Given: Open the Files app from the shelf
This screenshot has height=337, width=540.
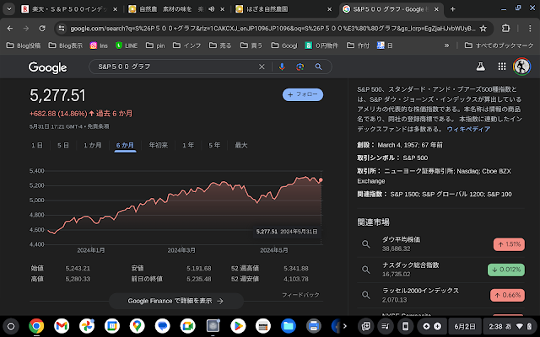Looking at the screenshot, I should click(289, 326).
